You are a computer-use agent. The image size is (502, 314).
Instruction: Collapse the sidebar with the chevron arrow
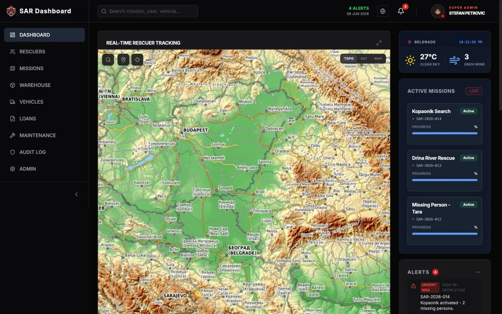(x=76, y=194)
